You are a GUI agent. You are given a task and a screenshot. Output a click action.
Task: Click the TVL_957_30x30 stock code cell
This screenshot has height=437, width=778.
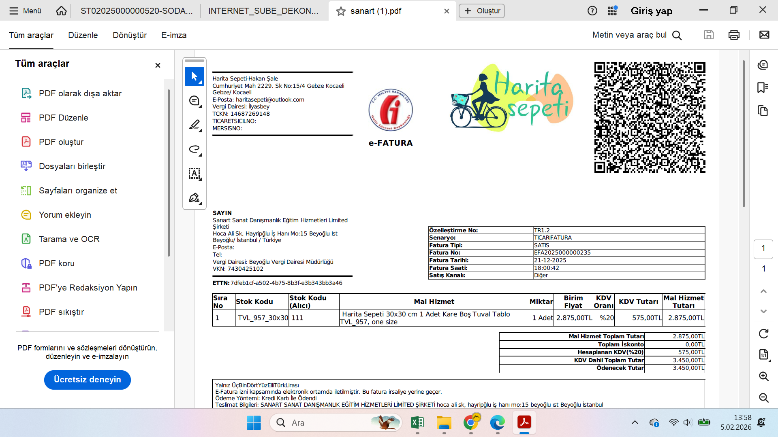[x=263, y=318]
